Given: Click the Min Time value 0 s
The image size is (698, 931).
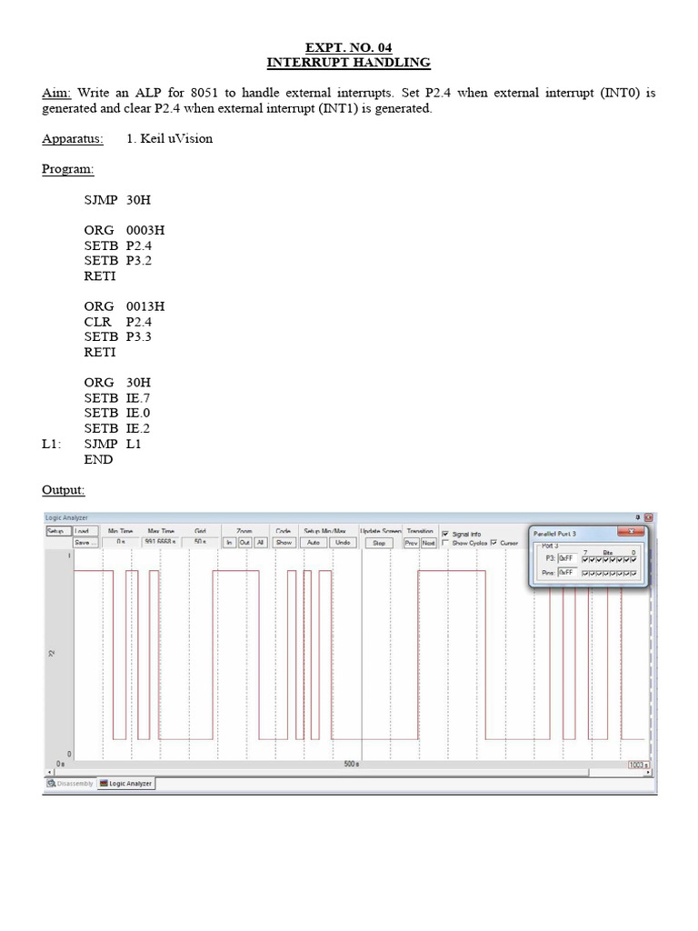Looking at the screenshot, I should coord(121,543).
